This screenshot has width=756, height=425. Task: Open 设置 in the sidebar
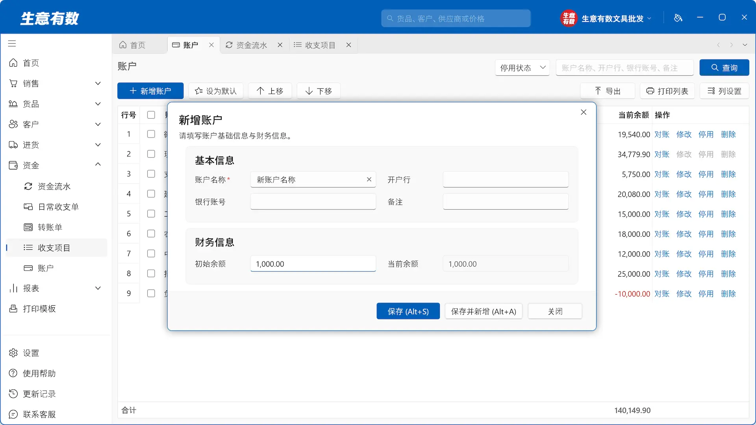pos(55,353)
